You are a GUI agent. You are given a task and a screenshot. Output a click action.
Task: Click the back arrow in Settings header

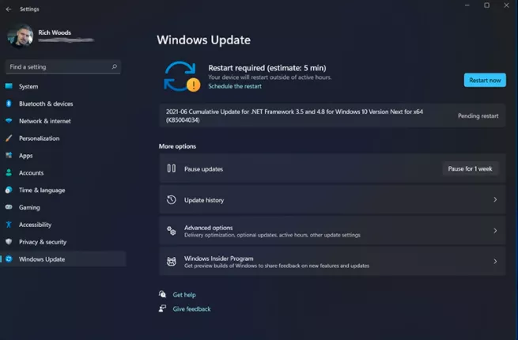pos(9,9)
